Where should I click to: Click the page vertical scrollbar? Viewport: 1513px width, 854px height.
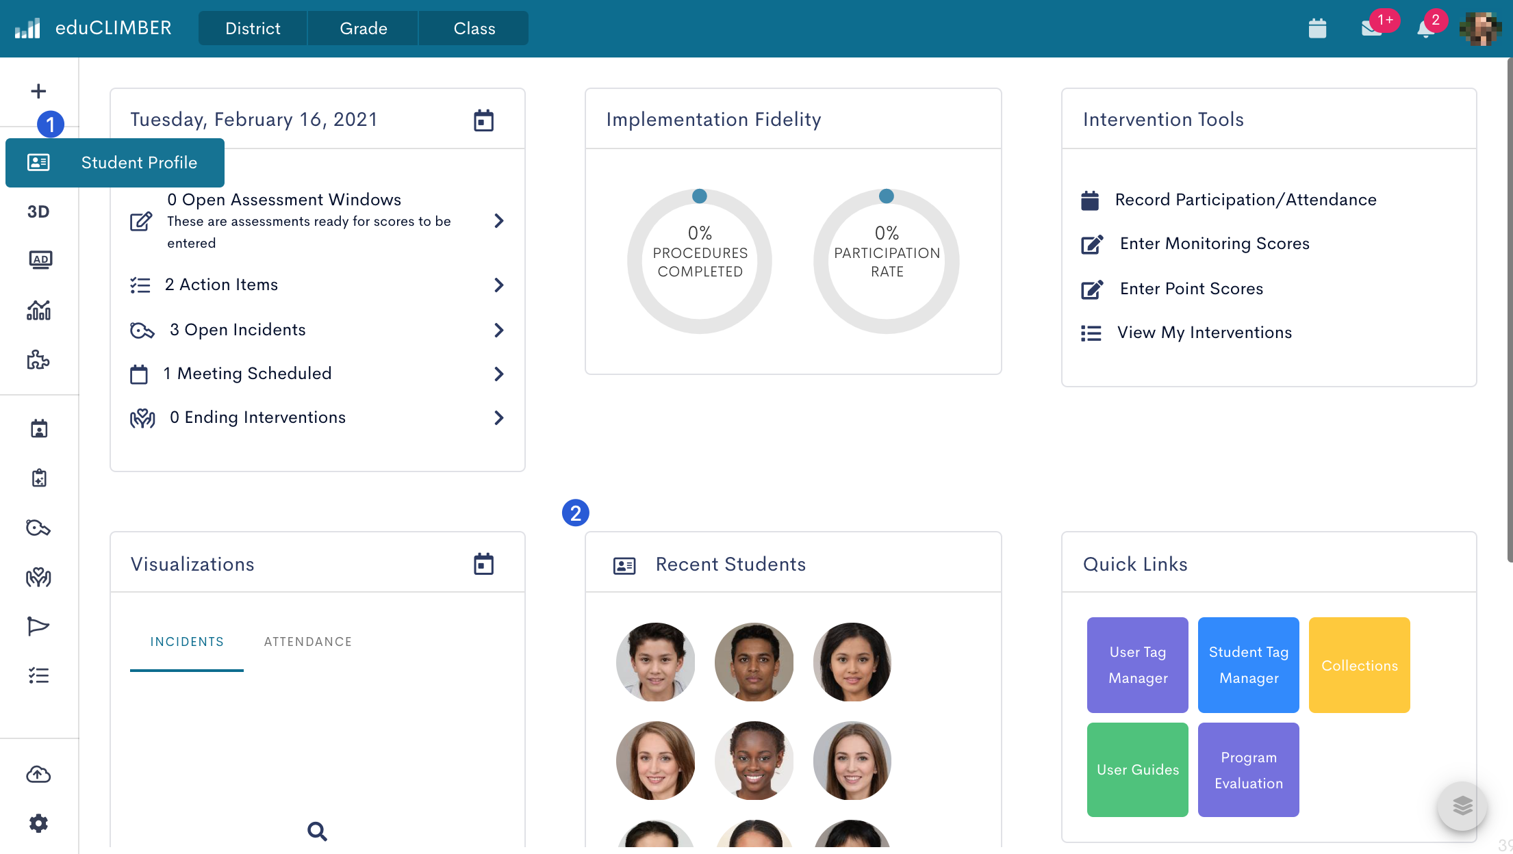(x=1510, y=311)
